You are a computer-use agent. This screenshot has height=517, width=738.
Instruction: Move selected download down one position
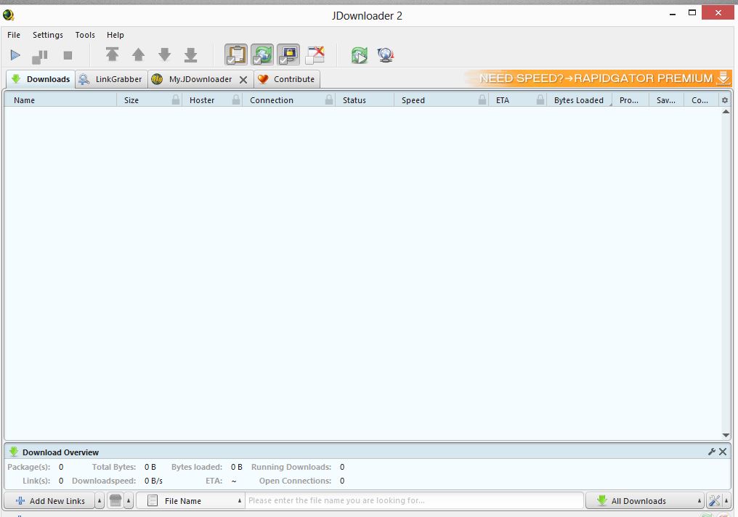pyautogui.click(x=165, y=54)
